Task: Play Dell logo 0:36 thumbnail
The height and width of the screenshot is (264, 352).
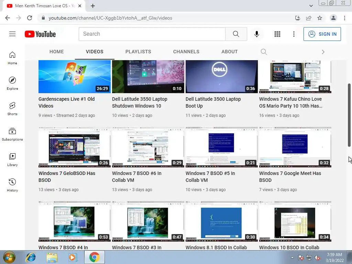Action: tap(222, 77)
